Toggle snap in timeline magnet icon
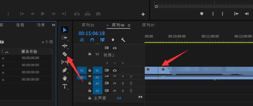The image size is (253, 106). coord(92,40)
